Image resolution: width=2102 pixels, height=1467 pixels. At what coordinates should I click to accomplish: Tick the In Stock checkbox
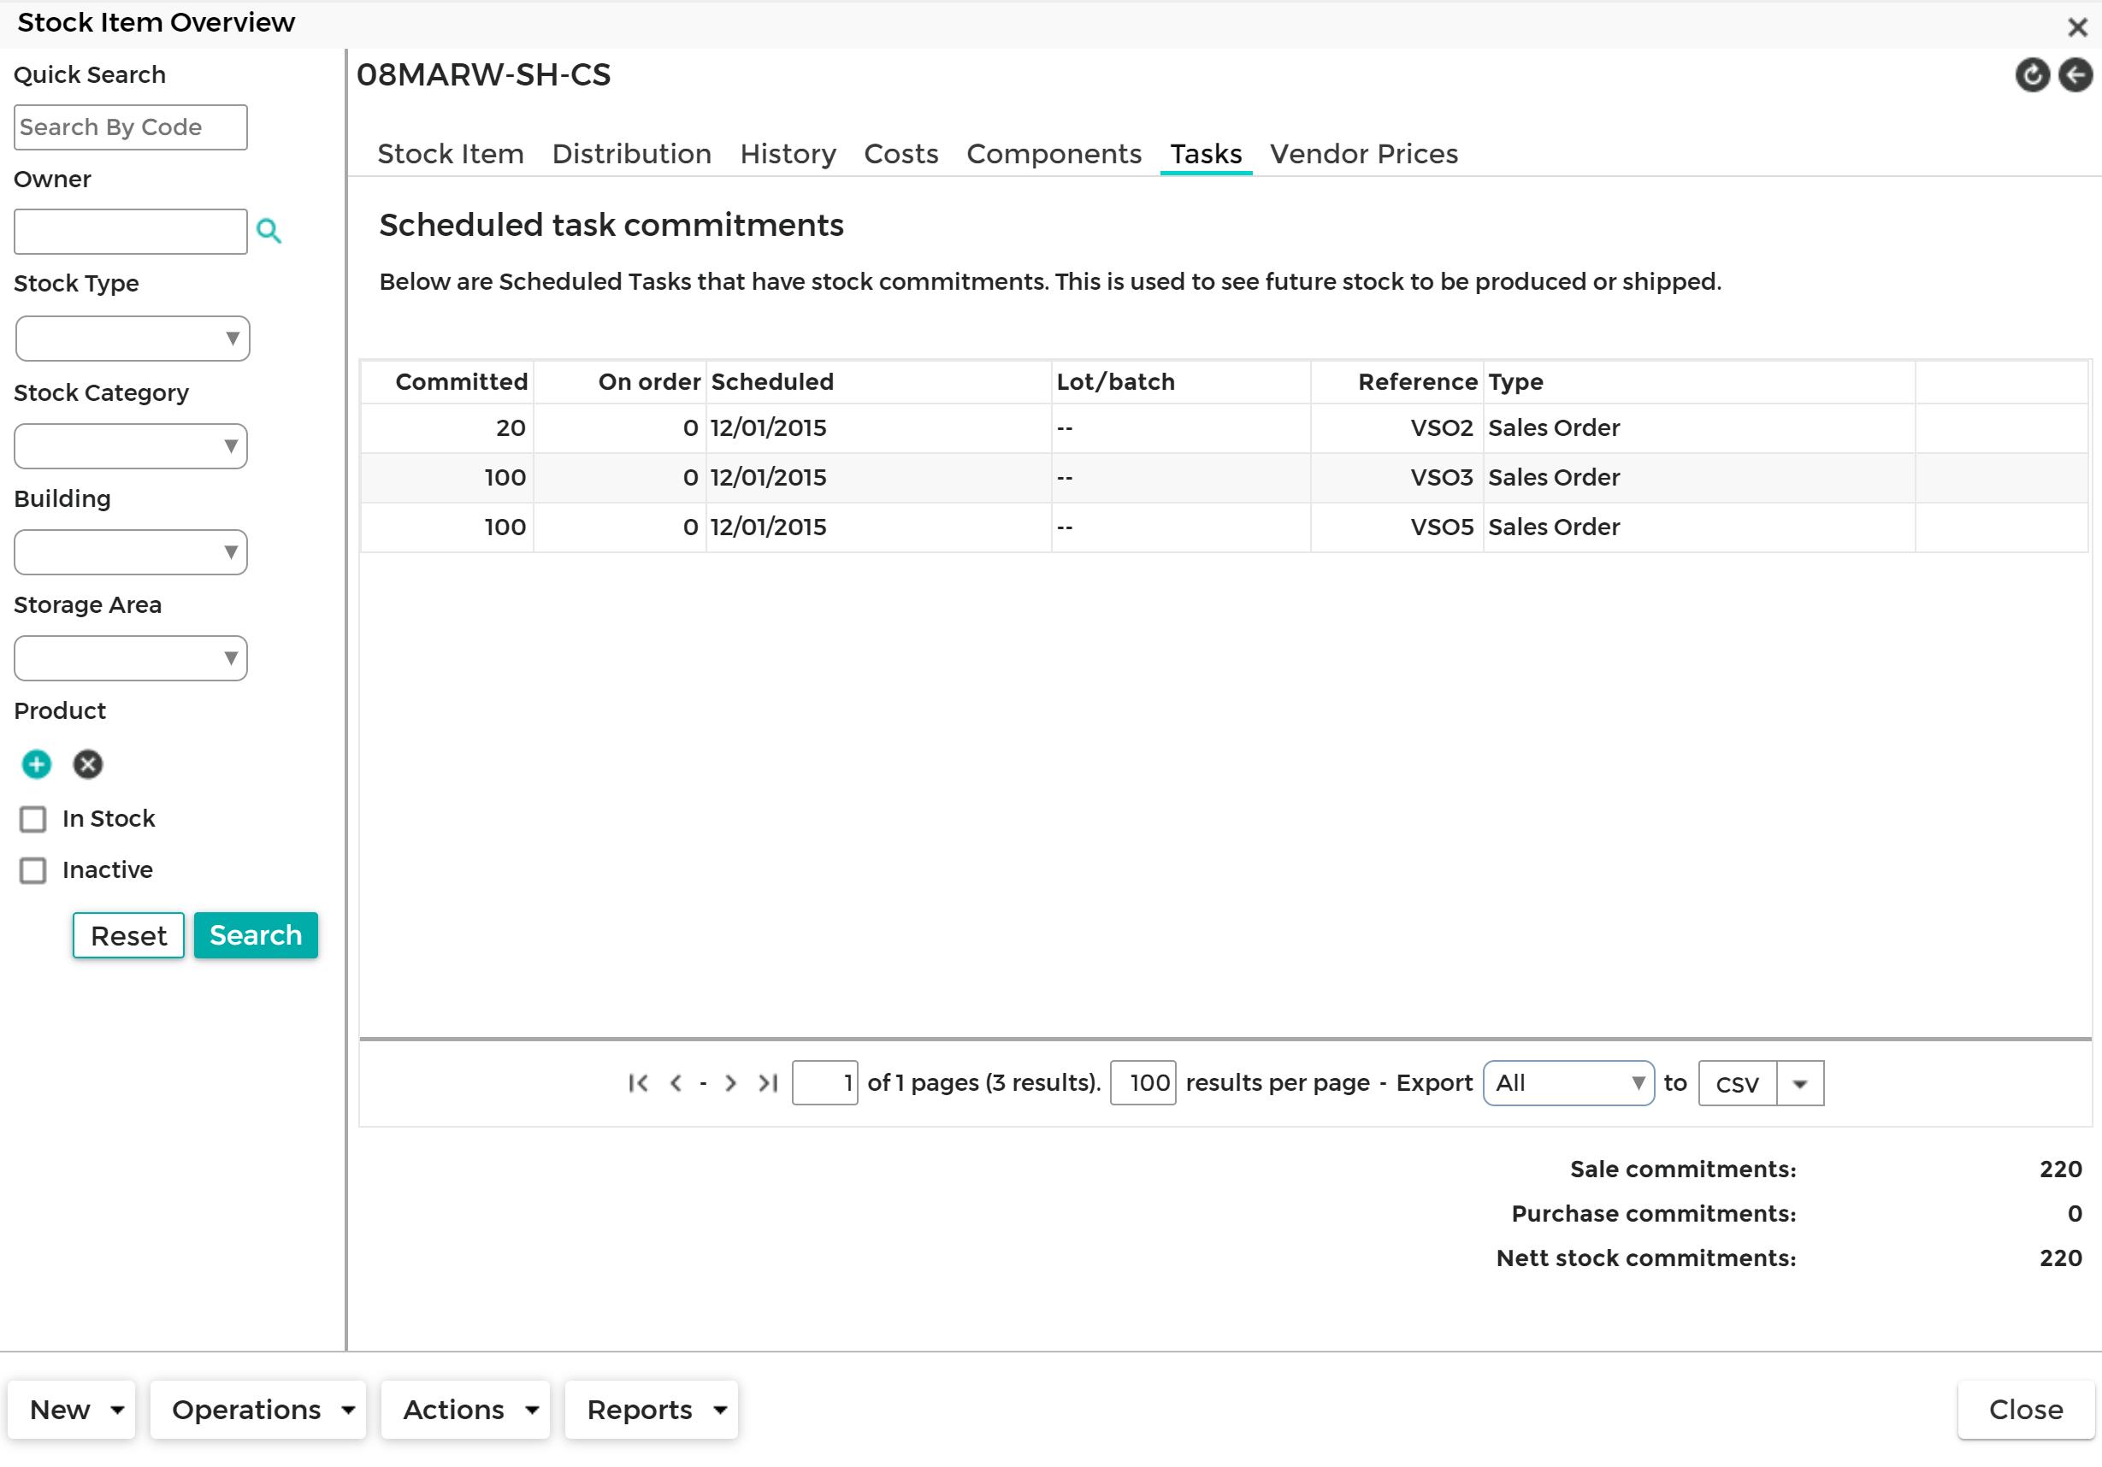pyautogui.click(x=33, y=819)
